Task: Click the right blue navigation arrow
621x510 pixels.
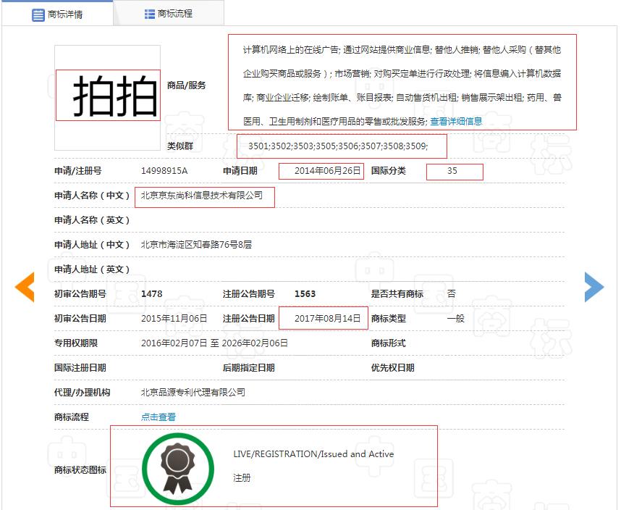Action: [595, 287]
